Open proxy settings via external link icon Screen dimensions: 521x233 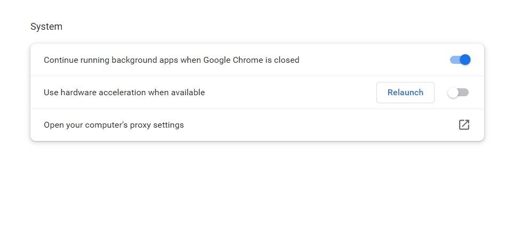[x=464, y=125]
